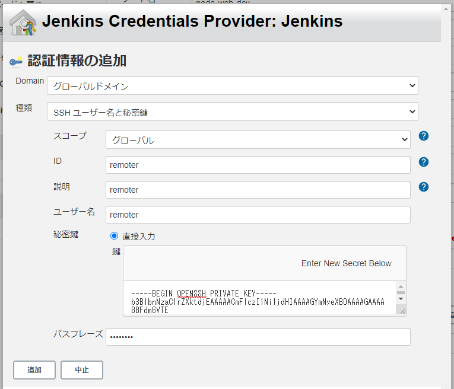The width and height of the screenshot is (454, 389).
Task: Open the Domain dropdown グローバルドメイン
Action: pos(233,85)
